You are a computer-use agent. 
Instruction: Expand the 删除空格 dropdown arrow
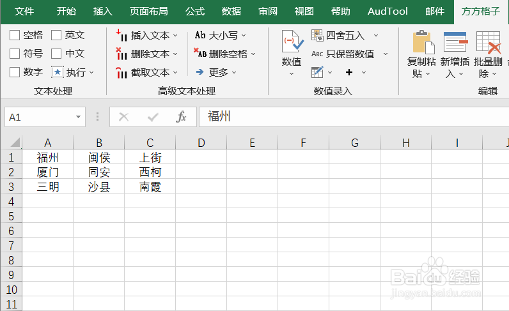click(253, 54)
